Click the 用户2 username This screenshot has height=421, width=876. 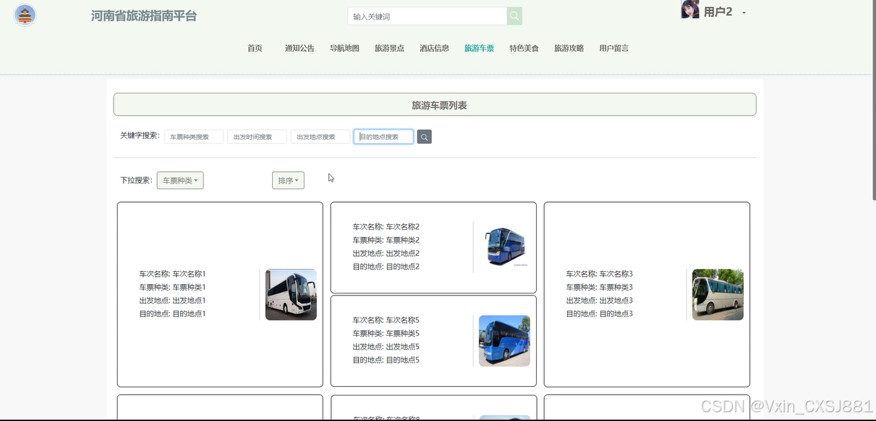[x=718, y=12]
